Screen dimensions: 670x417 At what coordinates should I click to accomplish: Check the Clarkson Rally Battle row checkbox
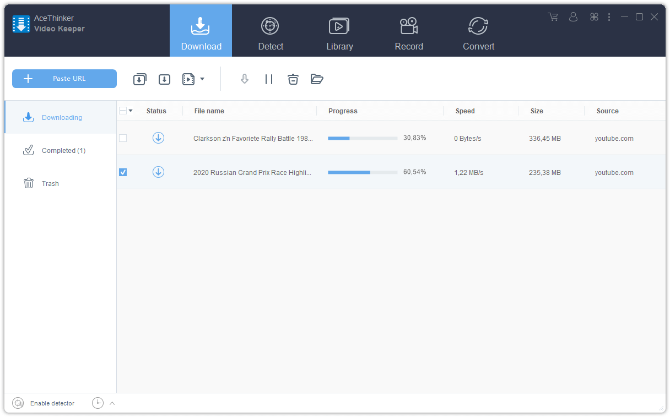pyautogui.click(x=123, y=138)
